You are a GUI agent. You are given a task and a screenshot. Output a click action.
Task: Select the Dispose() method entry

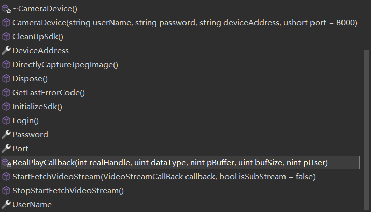(x=30, y=79)
